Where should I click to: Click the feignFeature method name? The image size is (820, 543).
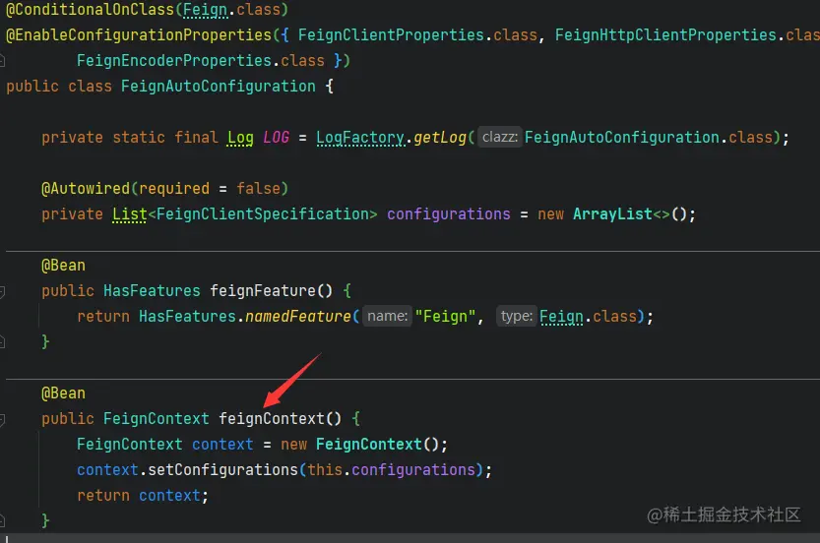coord(263,291)
